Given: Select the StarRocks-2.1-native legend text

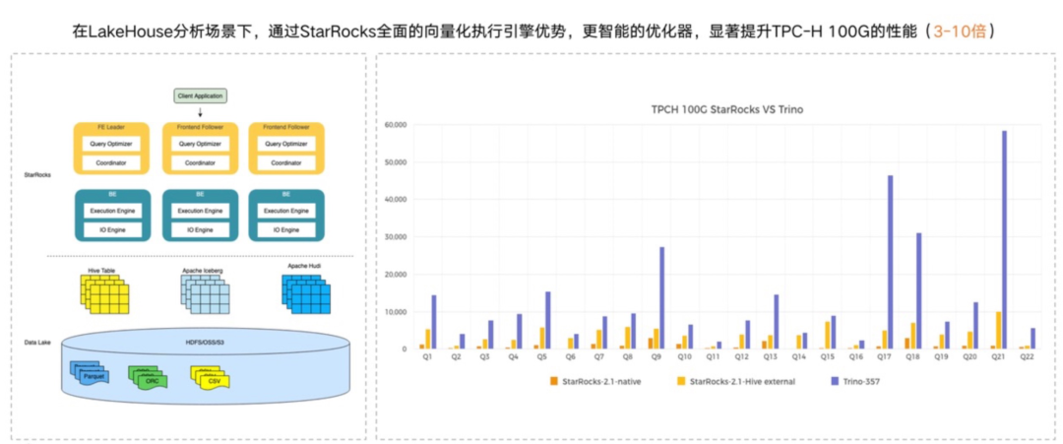Looking at the screenshot, I should pyautogui.click(x=602, y=382).
